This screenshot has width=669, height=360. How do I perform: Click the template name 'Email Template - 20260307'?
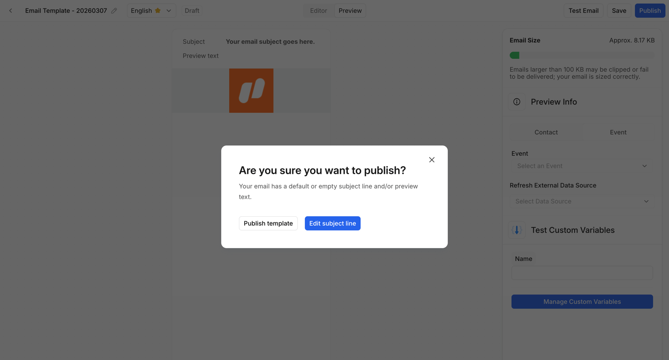66,11
